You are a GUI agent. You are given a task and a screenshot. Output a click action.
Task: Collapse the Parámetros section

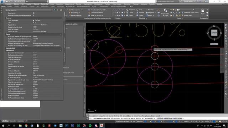[60, 50]
